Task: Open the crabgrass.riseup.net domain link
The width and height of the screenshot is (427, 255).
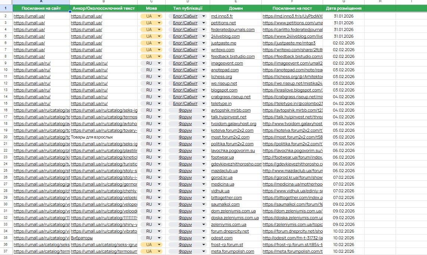Action: pos(231,97)
